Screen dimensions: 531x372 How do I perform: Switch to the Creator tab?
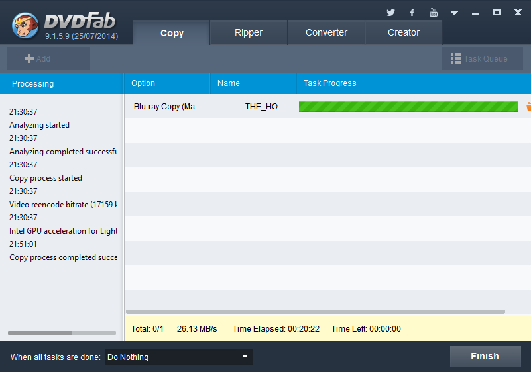coord(404,32)
